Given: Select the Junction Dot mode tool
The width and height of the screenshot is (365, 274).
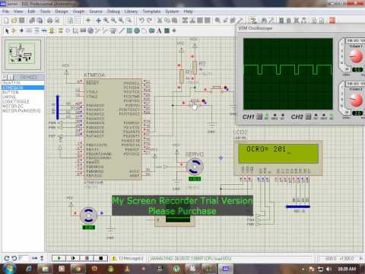Looking at the screenshot, I should [x=21, y=31].
